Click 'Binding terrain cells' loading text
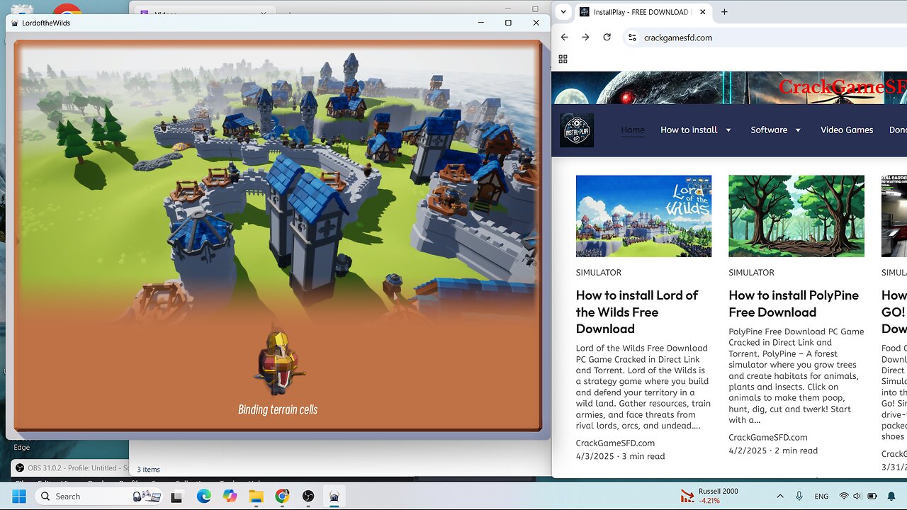The width and height of the screenshot is (907, 510). coord(278,409)
